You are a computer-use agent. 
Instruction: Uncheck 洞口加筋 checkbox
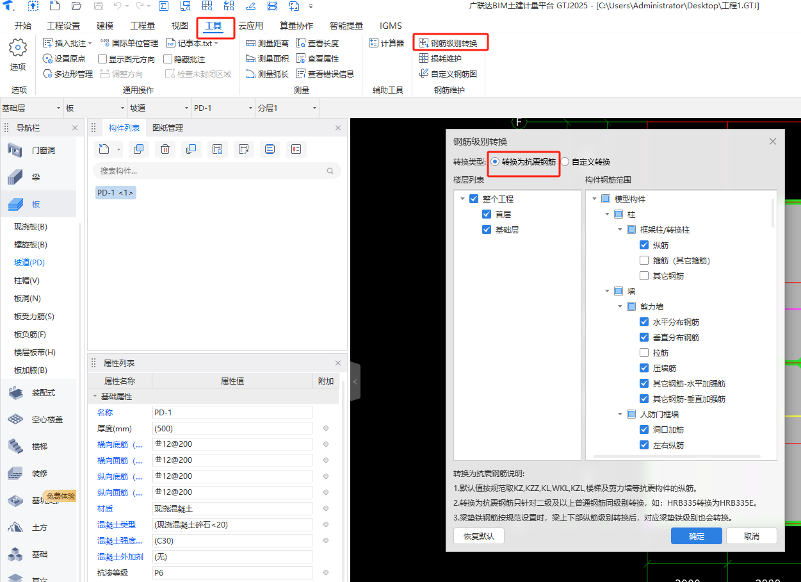644,429
